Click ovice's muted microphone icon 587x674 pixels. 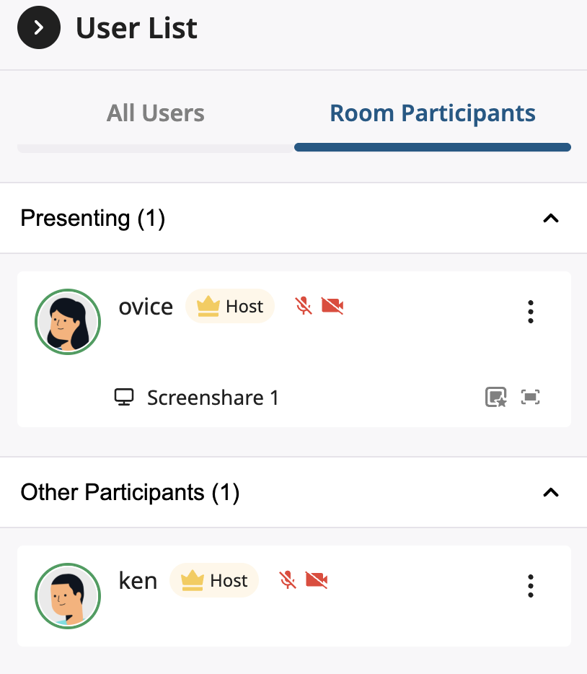(x=304, y=306)
